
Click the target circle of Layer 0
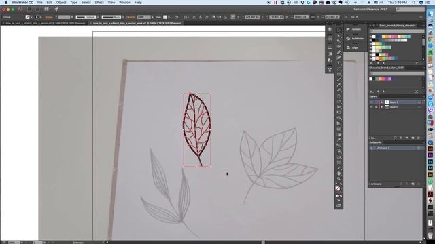(x=419, y=107)
